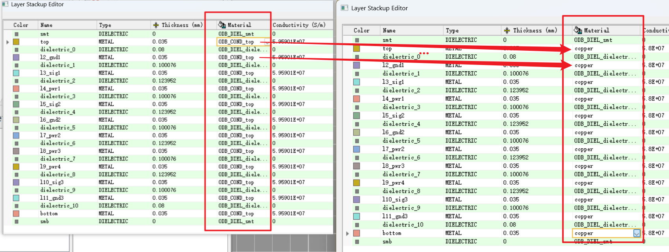Select dielectric_7 name in the right window
Viewport: 669px width, 252px height.
401,174
